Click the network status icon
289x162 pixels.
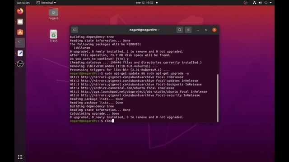click(254, 3)
